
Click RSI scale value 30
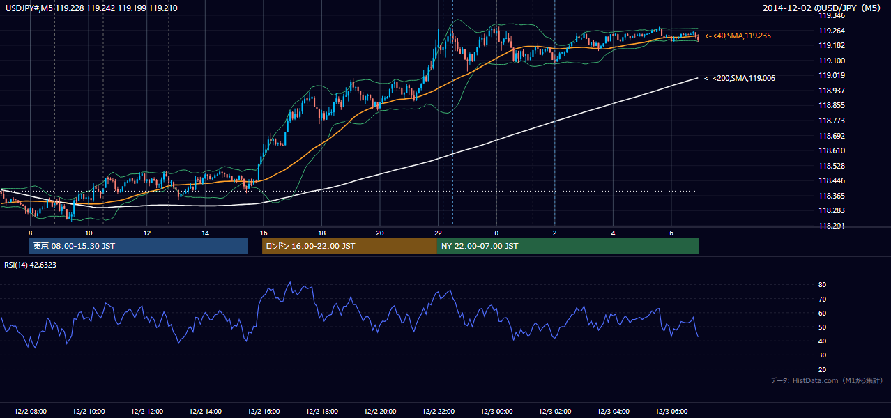822,355
